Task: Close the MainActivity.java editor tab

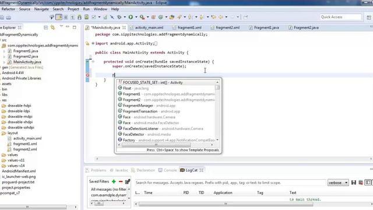Action: 124,27
